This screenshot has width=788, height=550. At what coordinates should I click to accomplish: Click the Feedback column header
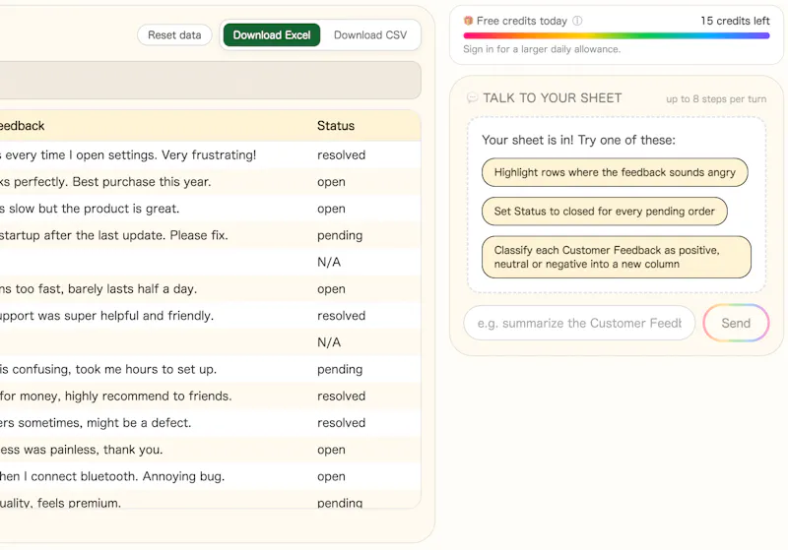22,126
